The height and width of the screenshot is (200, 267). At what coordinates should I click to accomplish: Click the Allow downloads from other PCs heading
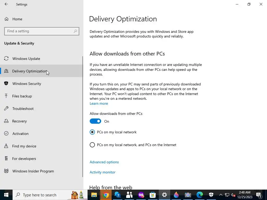127,54
